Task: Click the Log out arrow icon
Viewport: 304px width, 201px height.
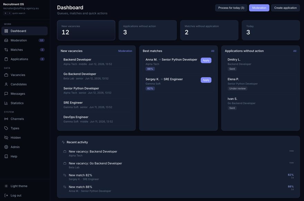Action: click(x=6, y=195)
